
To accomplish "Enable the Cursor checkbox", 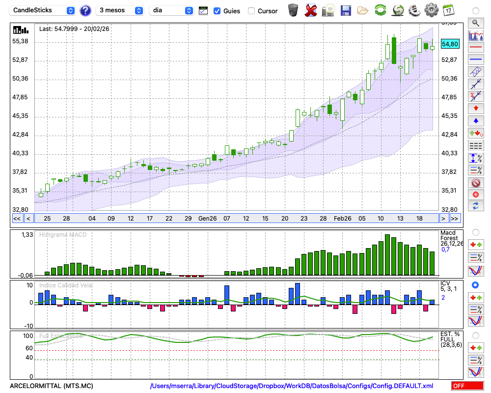I will pos(251,11).
